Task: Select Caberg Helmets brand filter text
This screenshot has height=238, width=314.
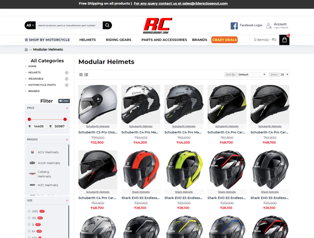Action: click(44, 174)
